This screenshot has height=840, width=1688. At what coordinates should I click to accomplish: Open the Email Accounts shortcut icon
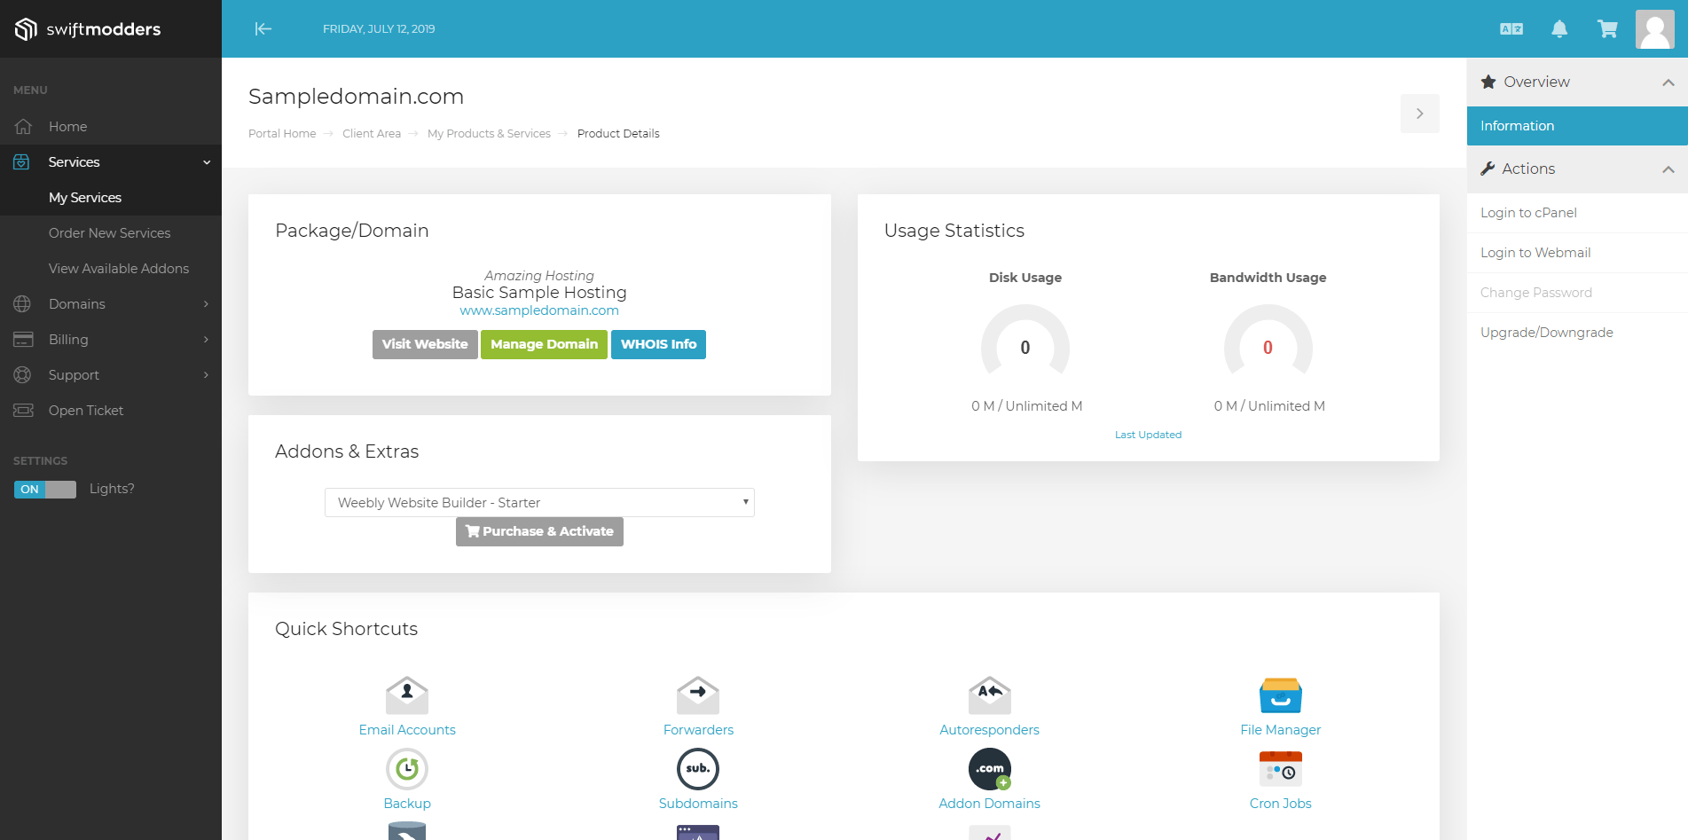click(x=407, y=695)
